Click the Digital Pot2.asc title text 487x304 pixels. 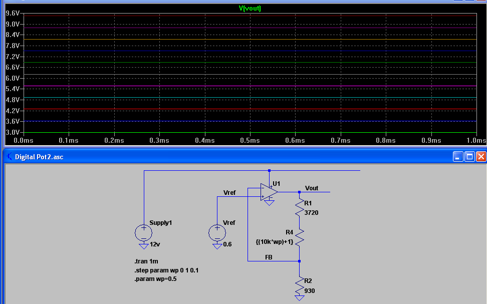(x=39, y=157)
